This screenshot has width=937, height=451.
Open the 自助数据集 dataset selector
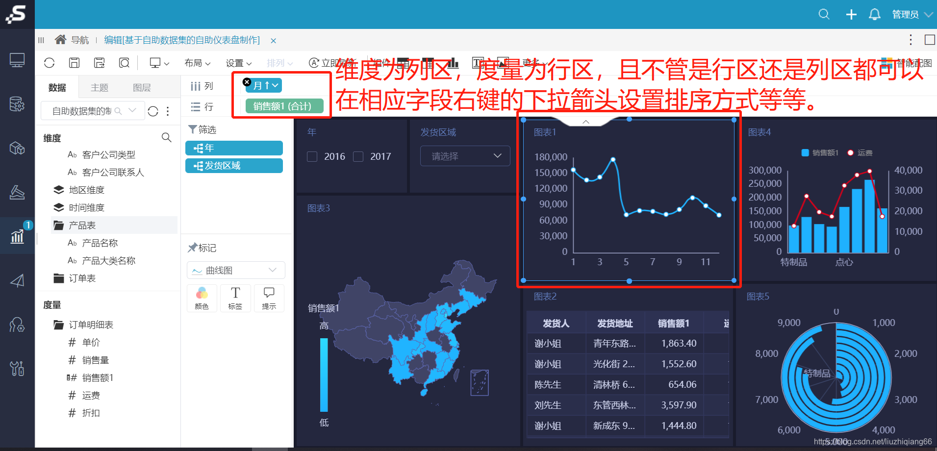coord(93,111)
